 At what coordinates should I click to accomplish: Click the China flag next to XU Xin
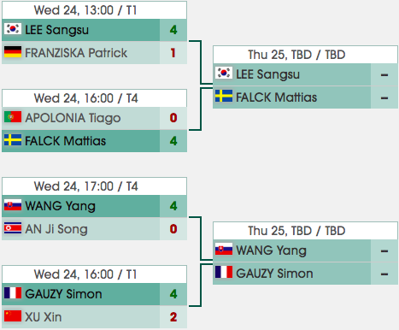point(13,316)
